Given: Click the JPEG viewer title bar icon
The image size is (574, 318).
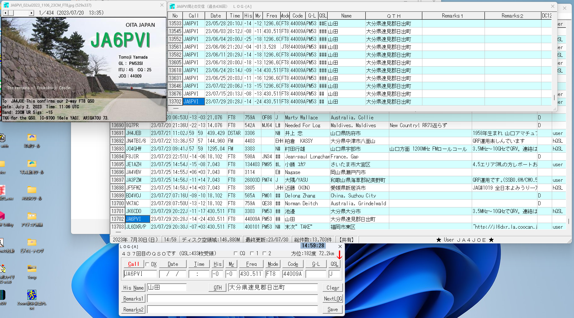Looking at the screenshot, I should point(6,5).
